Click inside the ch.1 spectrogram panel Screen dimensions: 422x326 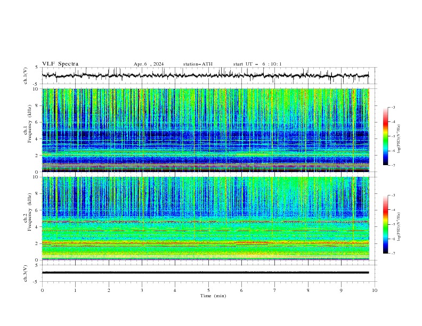pyautogui.click(x=205, y=130)
